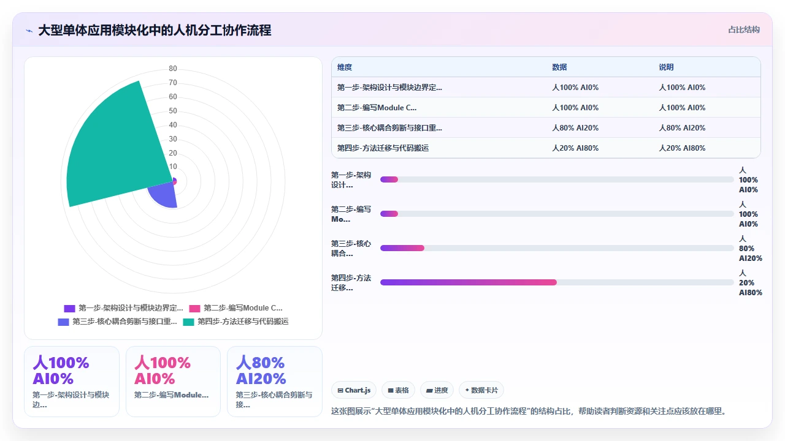Click progress bar for 第四步-方法迁移
Viewport: 785px width, 441px height.
pyautogui.click(x=557, y=282)
